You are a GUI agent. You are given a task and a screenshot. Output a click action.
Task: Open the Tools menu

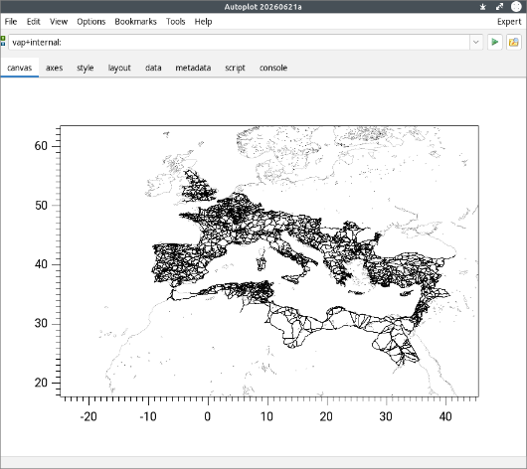[x=175, y=22]
